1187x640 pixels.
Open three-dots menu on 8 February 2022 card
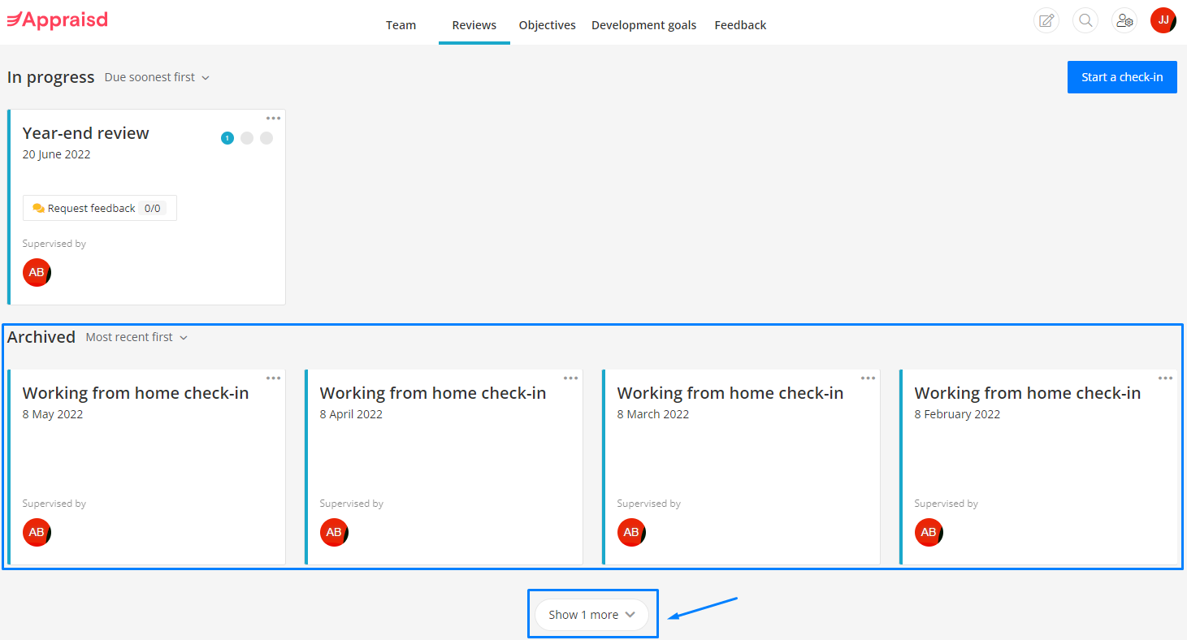click(1165, 378)
